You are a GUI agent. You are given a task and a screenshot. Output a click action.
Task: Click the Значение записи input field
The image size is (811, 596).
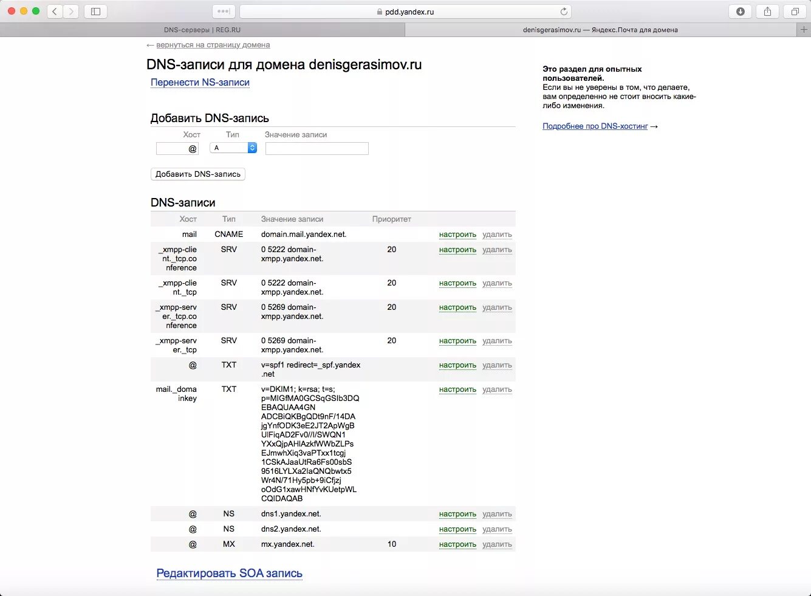317,148
